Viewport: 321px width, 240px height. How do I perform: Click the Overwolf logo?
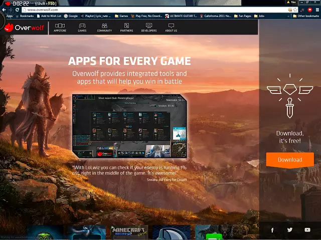(24, 27)
